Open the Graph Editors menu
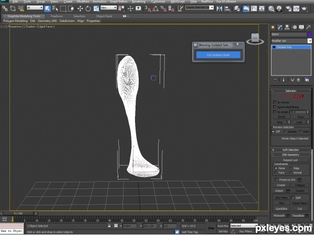 [118, 2]
